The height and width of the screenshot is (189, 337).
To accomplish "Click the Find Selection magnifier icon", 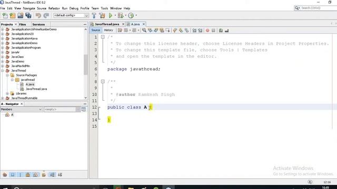I will [x=144, y=30].
